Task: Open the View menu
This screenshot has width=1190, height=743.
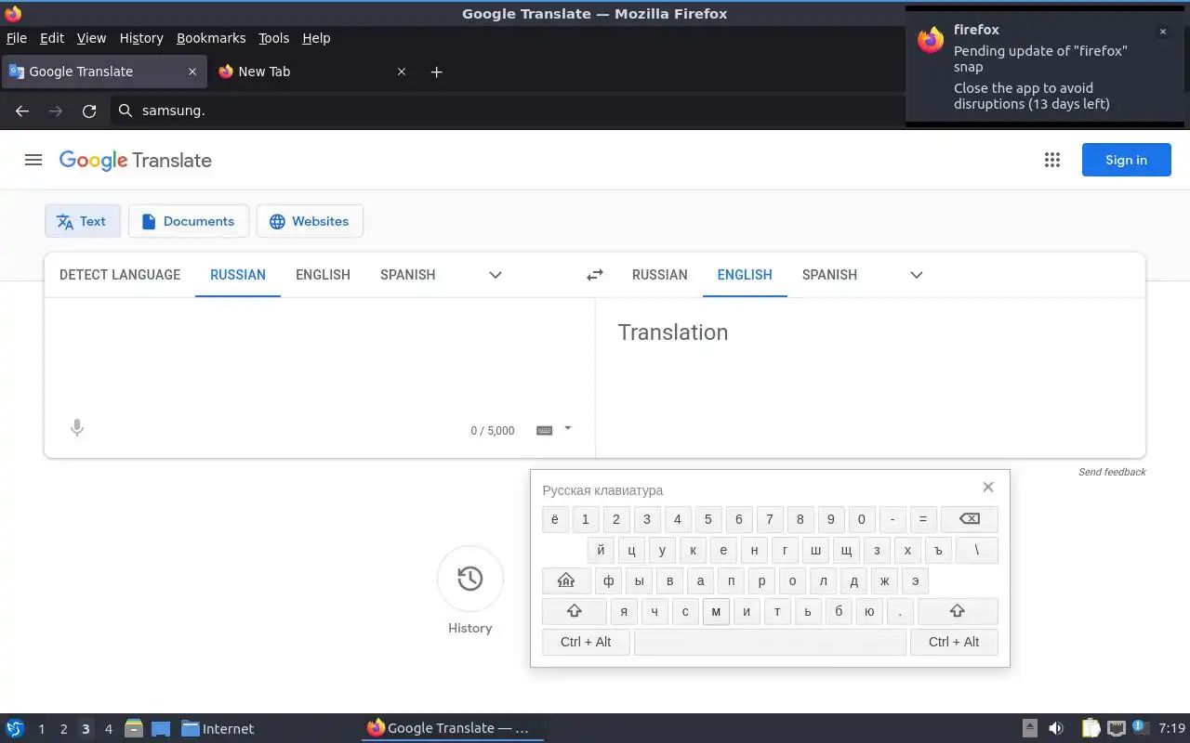Action: click(x=91, y=38)
